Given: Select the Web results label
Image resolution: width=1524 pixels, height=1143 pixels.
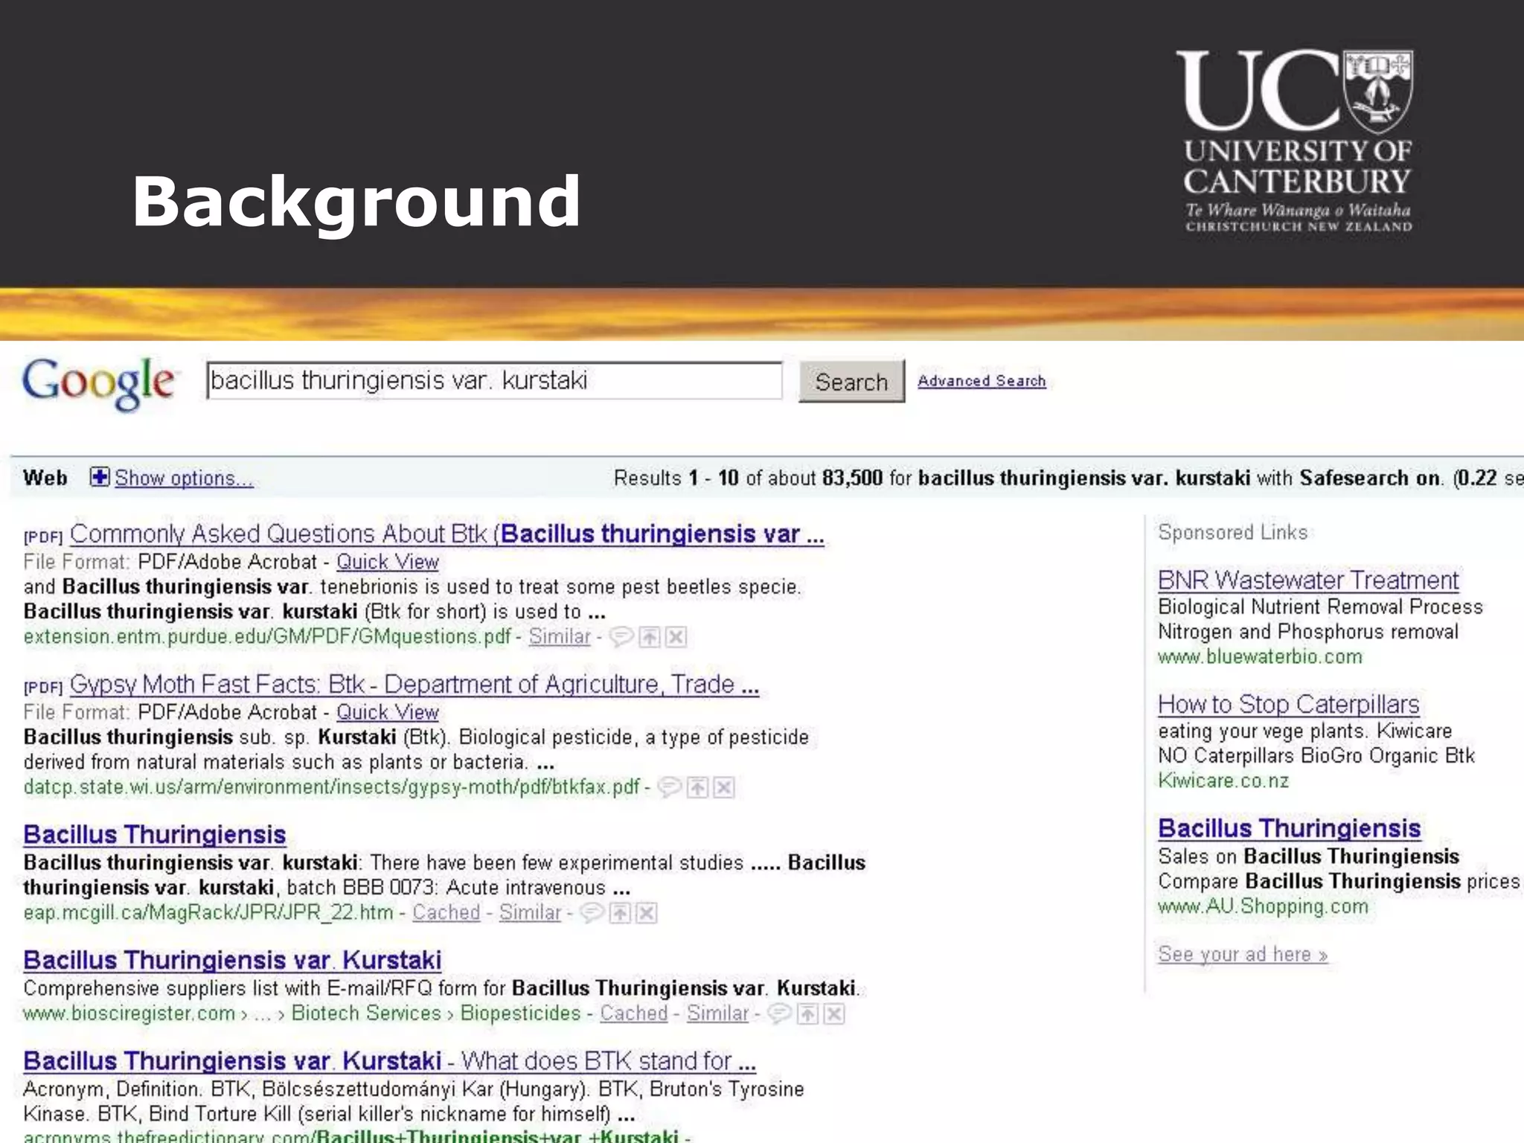Looking at the screenshot, I should click(45, 478).
